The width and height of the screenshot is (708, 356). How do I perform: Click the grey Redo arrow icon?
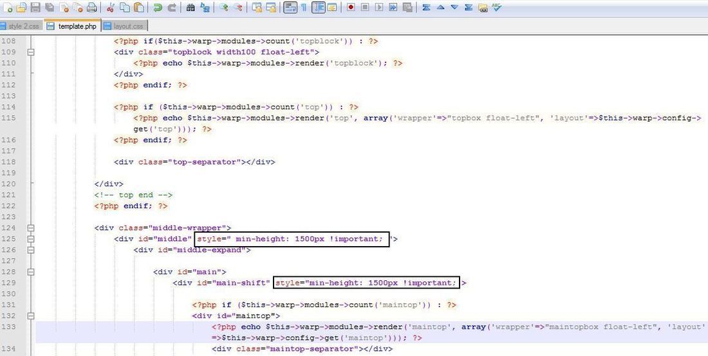(172, 8)
